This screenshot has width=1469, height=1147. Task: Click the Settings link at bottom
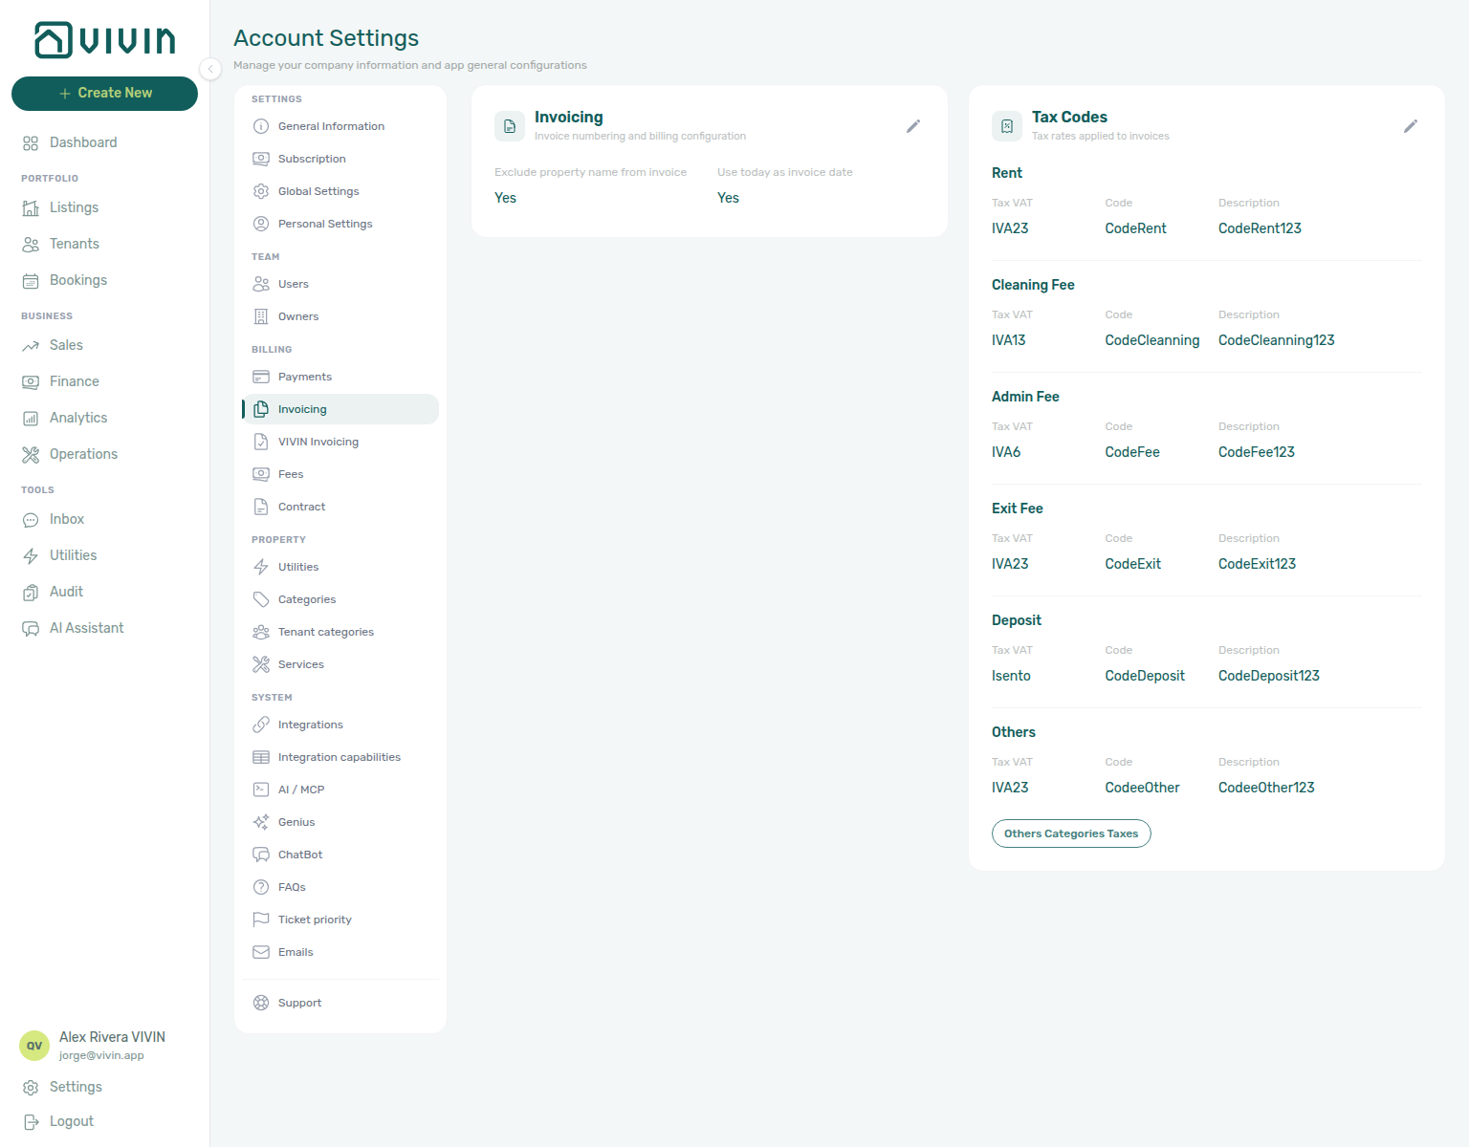tap(76, 1087)
